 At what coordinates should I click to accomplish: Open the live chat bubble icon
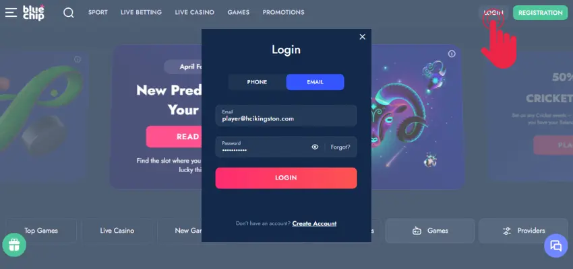coord(556,245)
